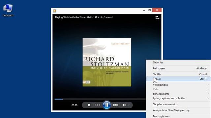Screen dimensions: 211x118
Task: Toggle Shuffle in the context menu
Action: (178, 74)
